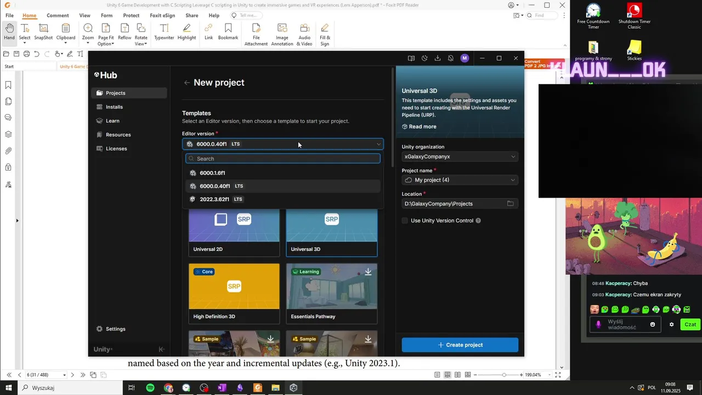Click the Bookmark ribbon icon
This screenshot has width=702, height=395.
228,32
